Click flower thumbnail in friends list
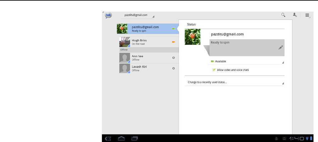This screenshot has height=142, width=318. tap(122, 29)
